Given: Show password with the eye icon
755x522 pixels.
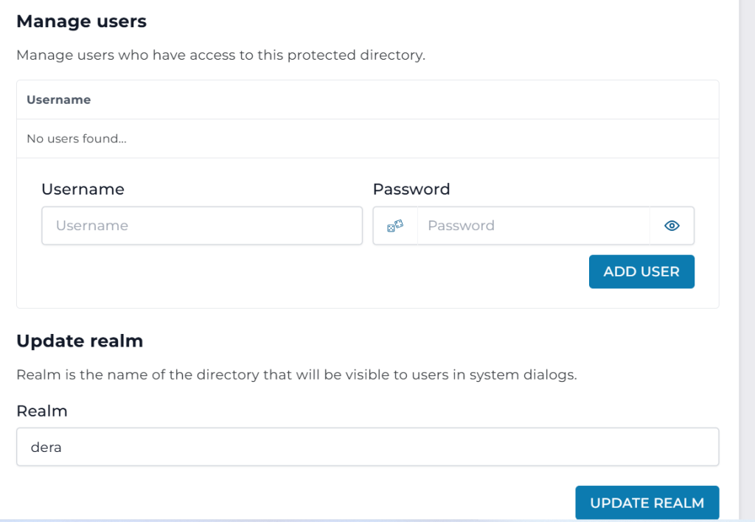Looking at the screenshot, I should 671,226.
